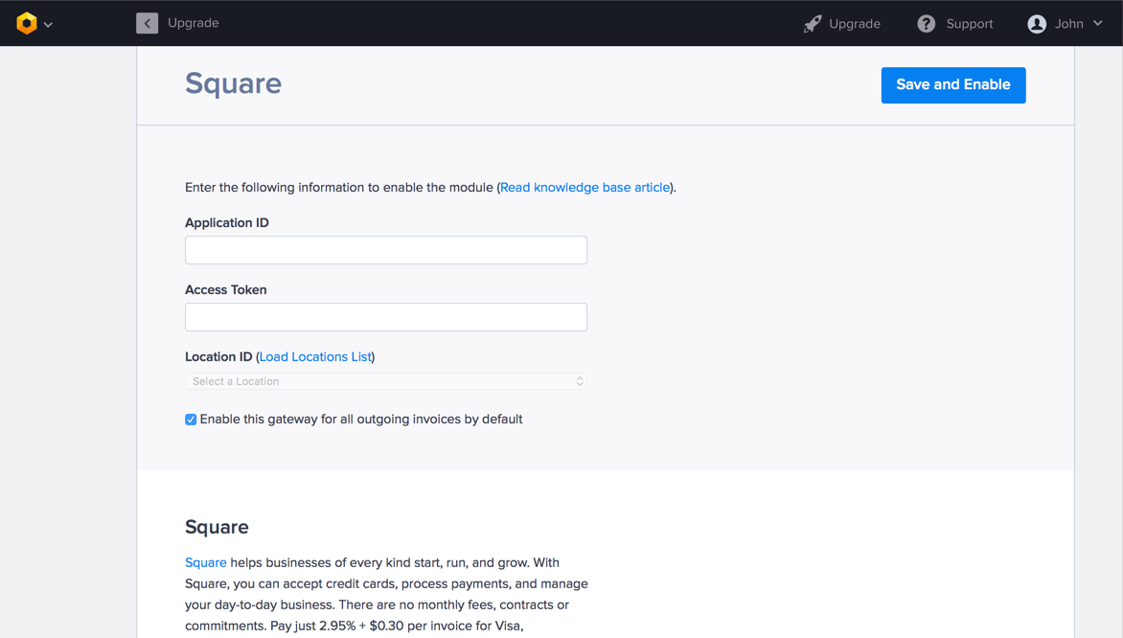
Task: Open the Read knowledge base article link
Action: (x=584, y=188)
